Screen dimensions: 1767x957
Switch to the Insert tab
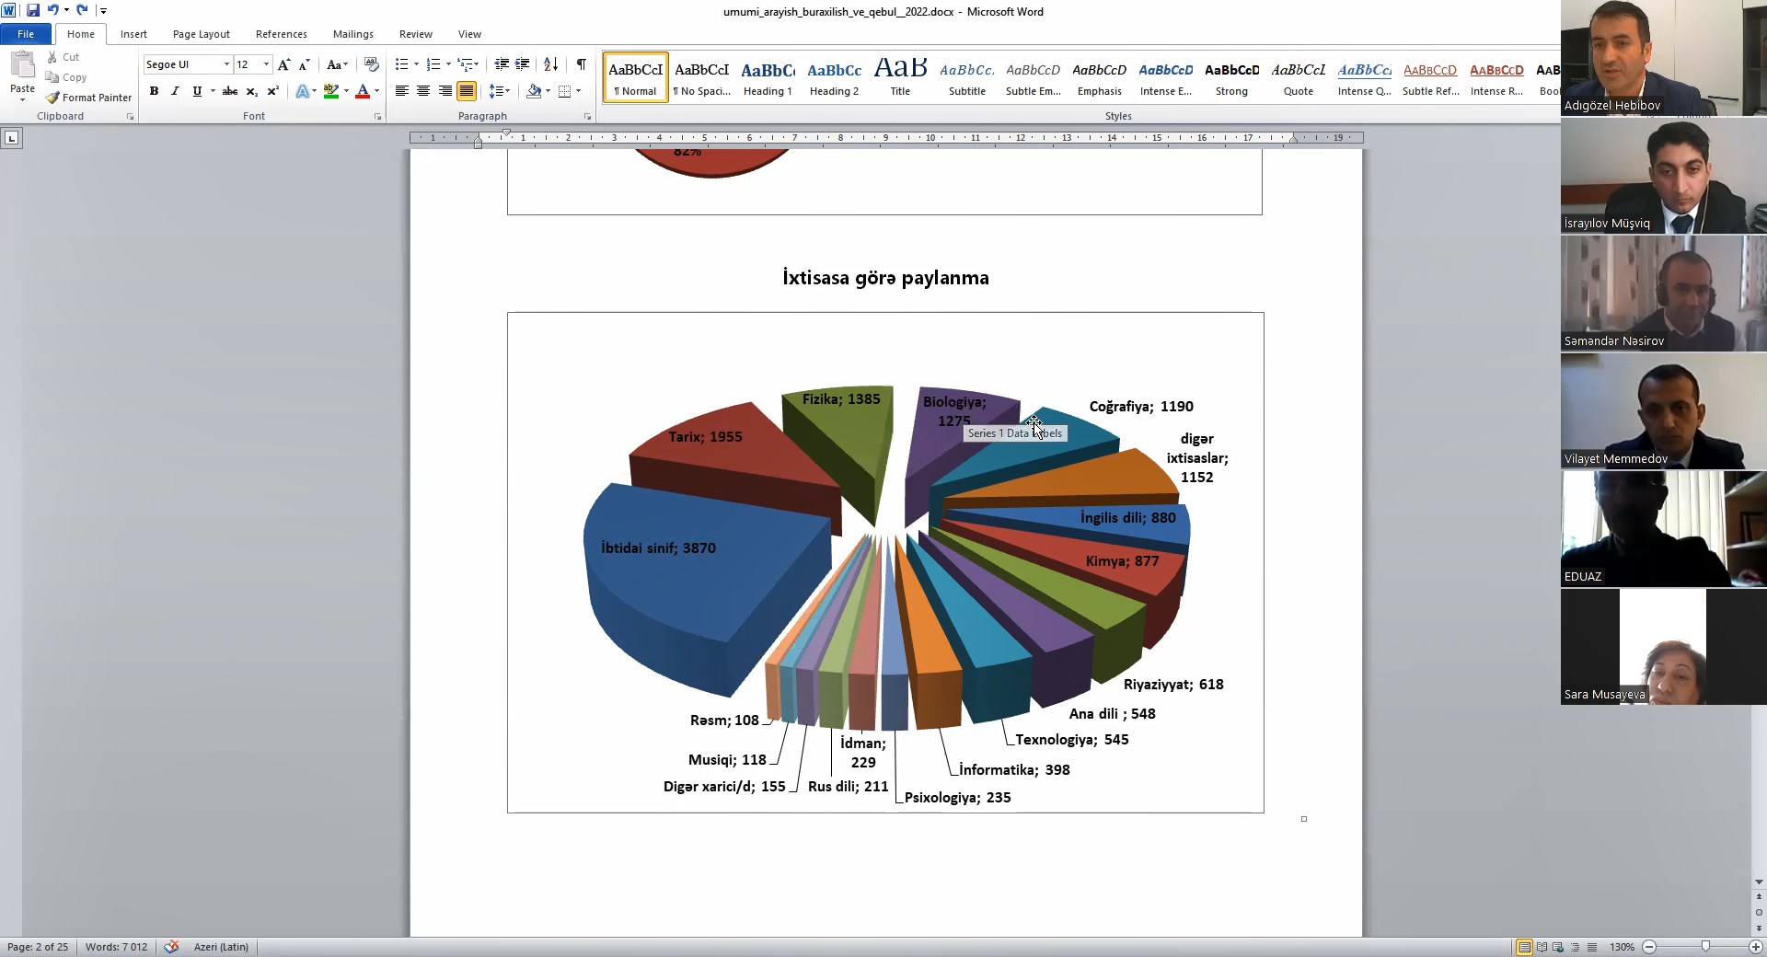[133, 34]
